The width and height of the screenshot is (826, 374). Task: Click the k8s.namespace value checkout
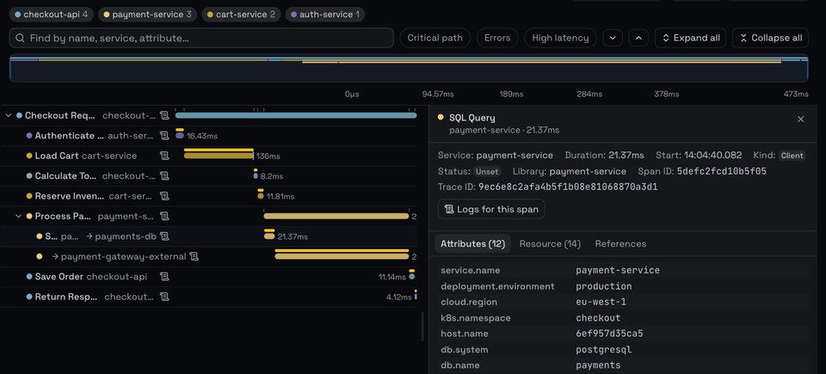point(598,318)
